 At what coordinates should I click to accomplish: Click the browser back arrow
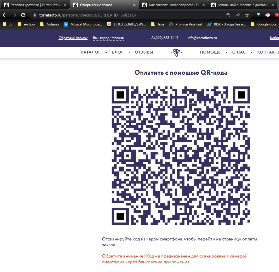pyautogui.click(x=5, y=15)
